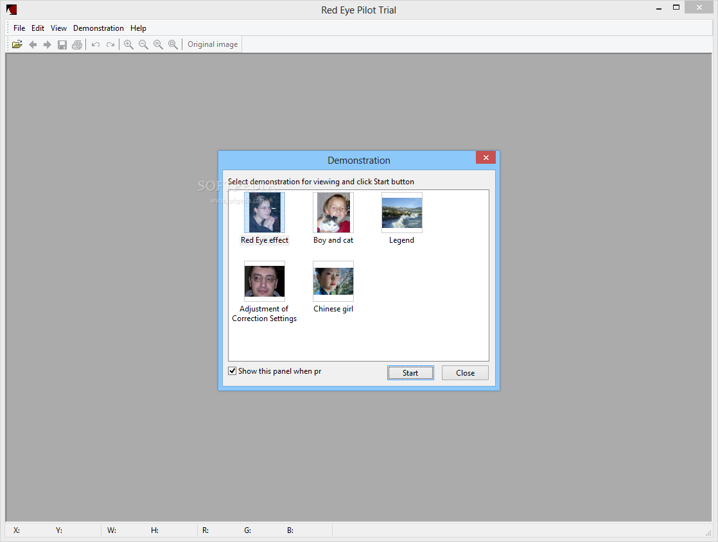
Task: Click the Chinese girl label
Action: tap(333, 309)
